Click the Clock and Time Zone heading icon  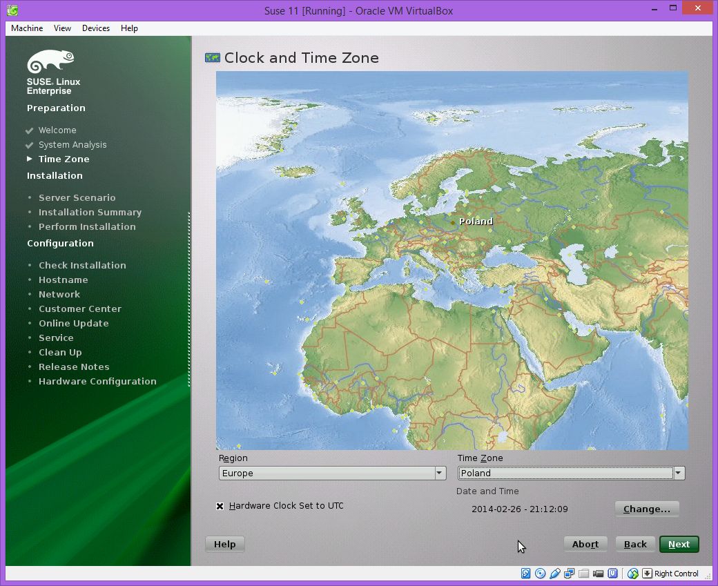pos(213,58)
